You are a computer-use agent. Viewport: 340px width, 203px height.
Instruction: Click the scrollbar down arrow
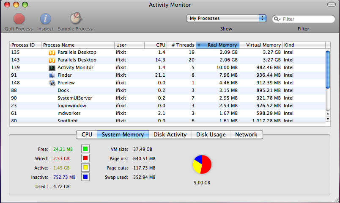[328, 119]
